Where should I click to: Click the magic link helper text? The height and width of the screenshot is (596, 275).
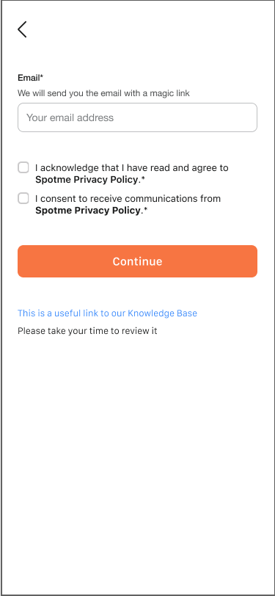coord(103,93)
